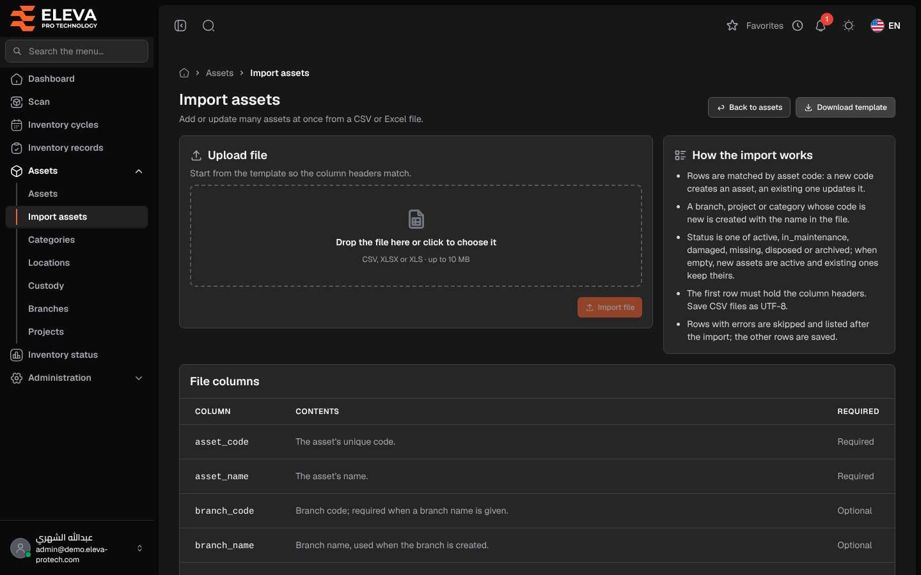Focus the Search the menu field
Viewport: 921px width, 575px height.
tap(77, 51)
